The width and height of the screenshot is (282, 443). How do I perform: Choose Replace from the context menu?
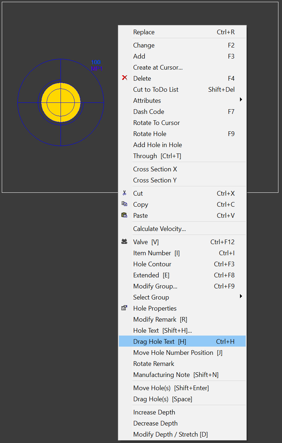[x=182, y=32]
